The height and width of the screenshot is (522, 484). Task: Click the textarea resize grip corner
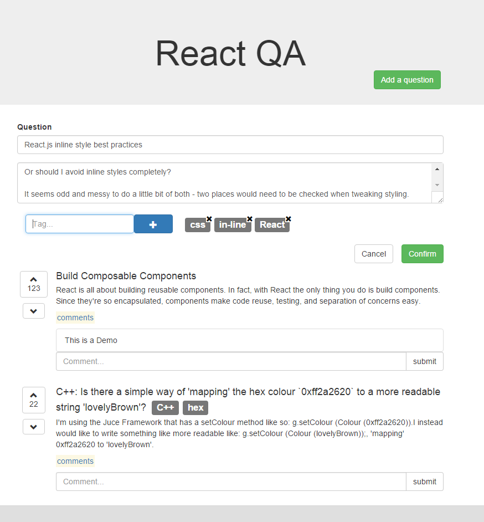click(x=440, y=200)
